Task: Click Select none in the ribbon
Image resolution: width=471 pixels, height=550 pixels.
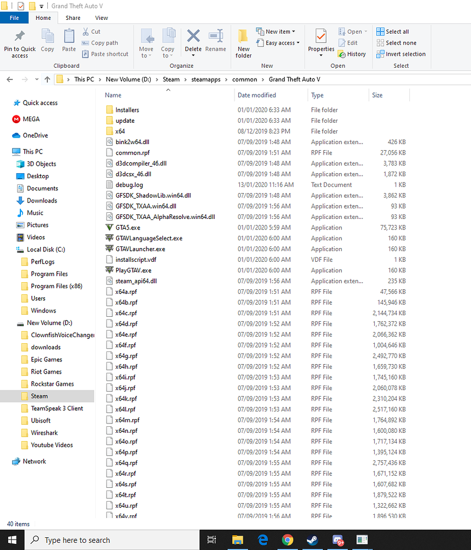Action: pyautogui.click(x=396, y=43)
